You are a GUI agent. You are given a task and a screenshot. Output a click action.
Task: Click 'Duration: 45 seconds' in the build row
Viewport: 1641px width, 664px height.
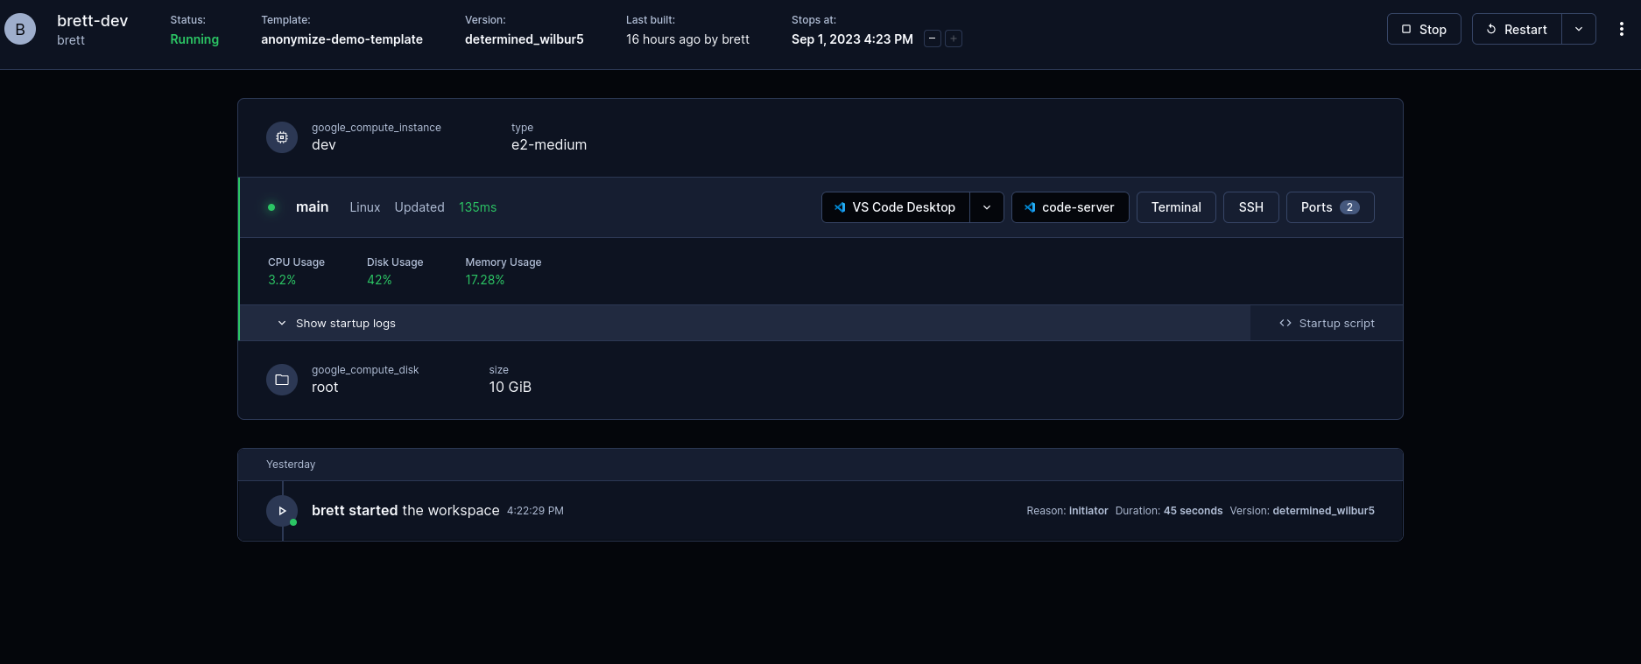click(1168, 511)
